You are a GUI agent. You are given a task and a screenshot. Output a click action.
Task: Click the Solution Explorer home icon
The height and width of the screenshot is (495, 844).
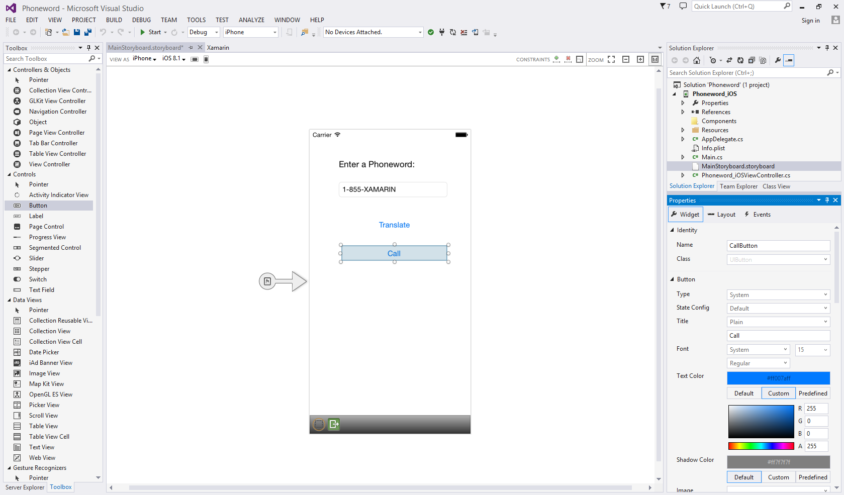(697, 60)
